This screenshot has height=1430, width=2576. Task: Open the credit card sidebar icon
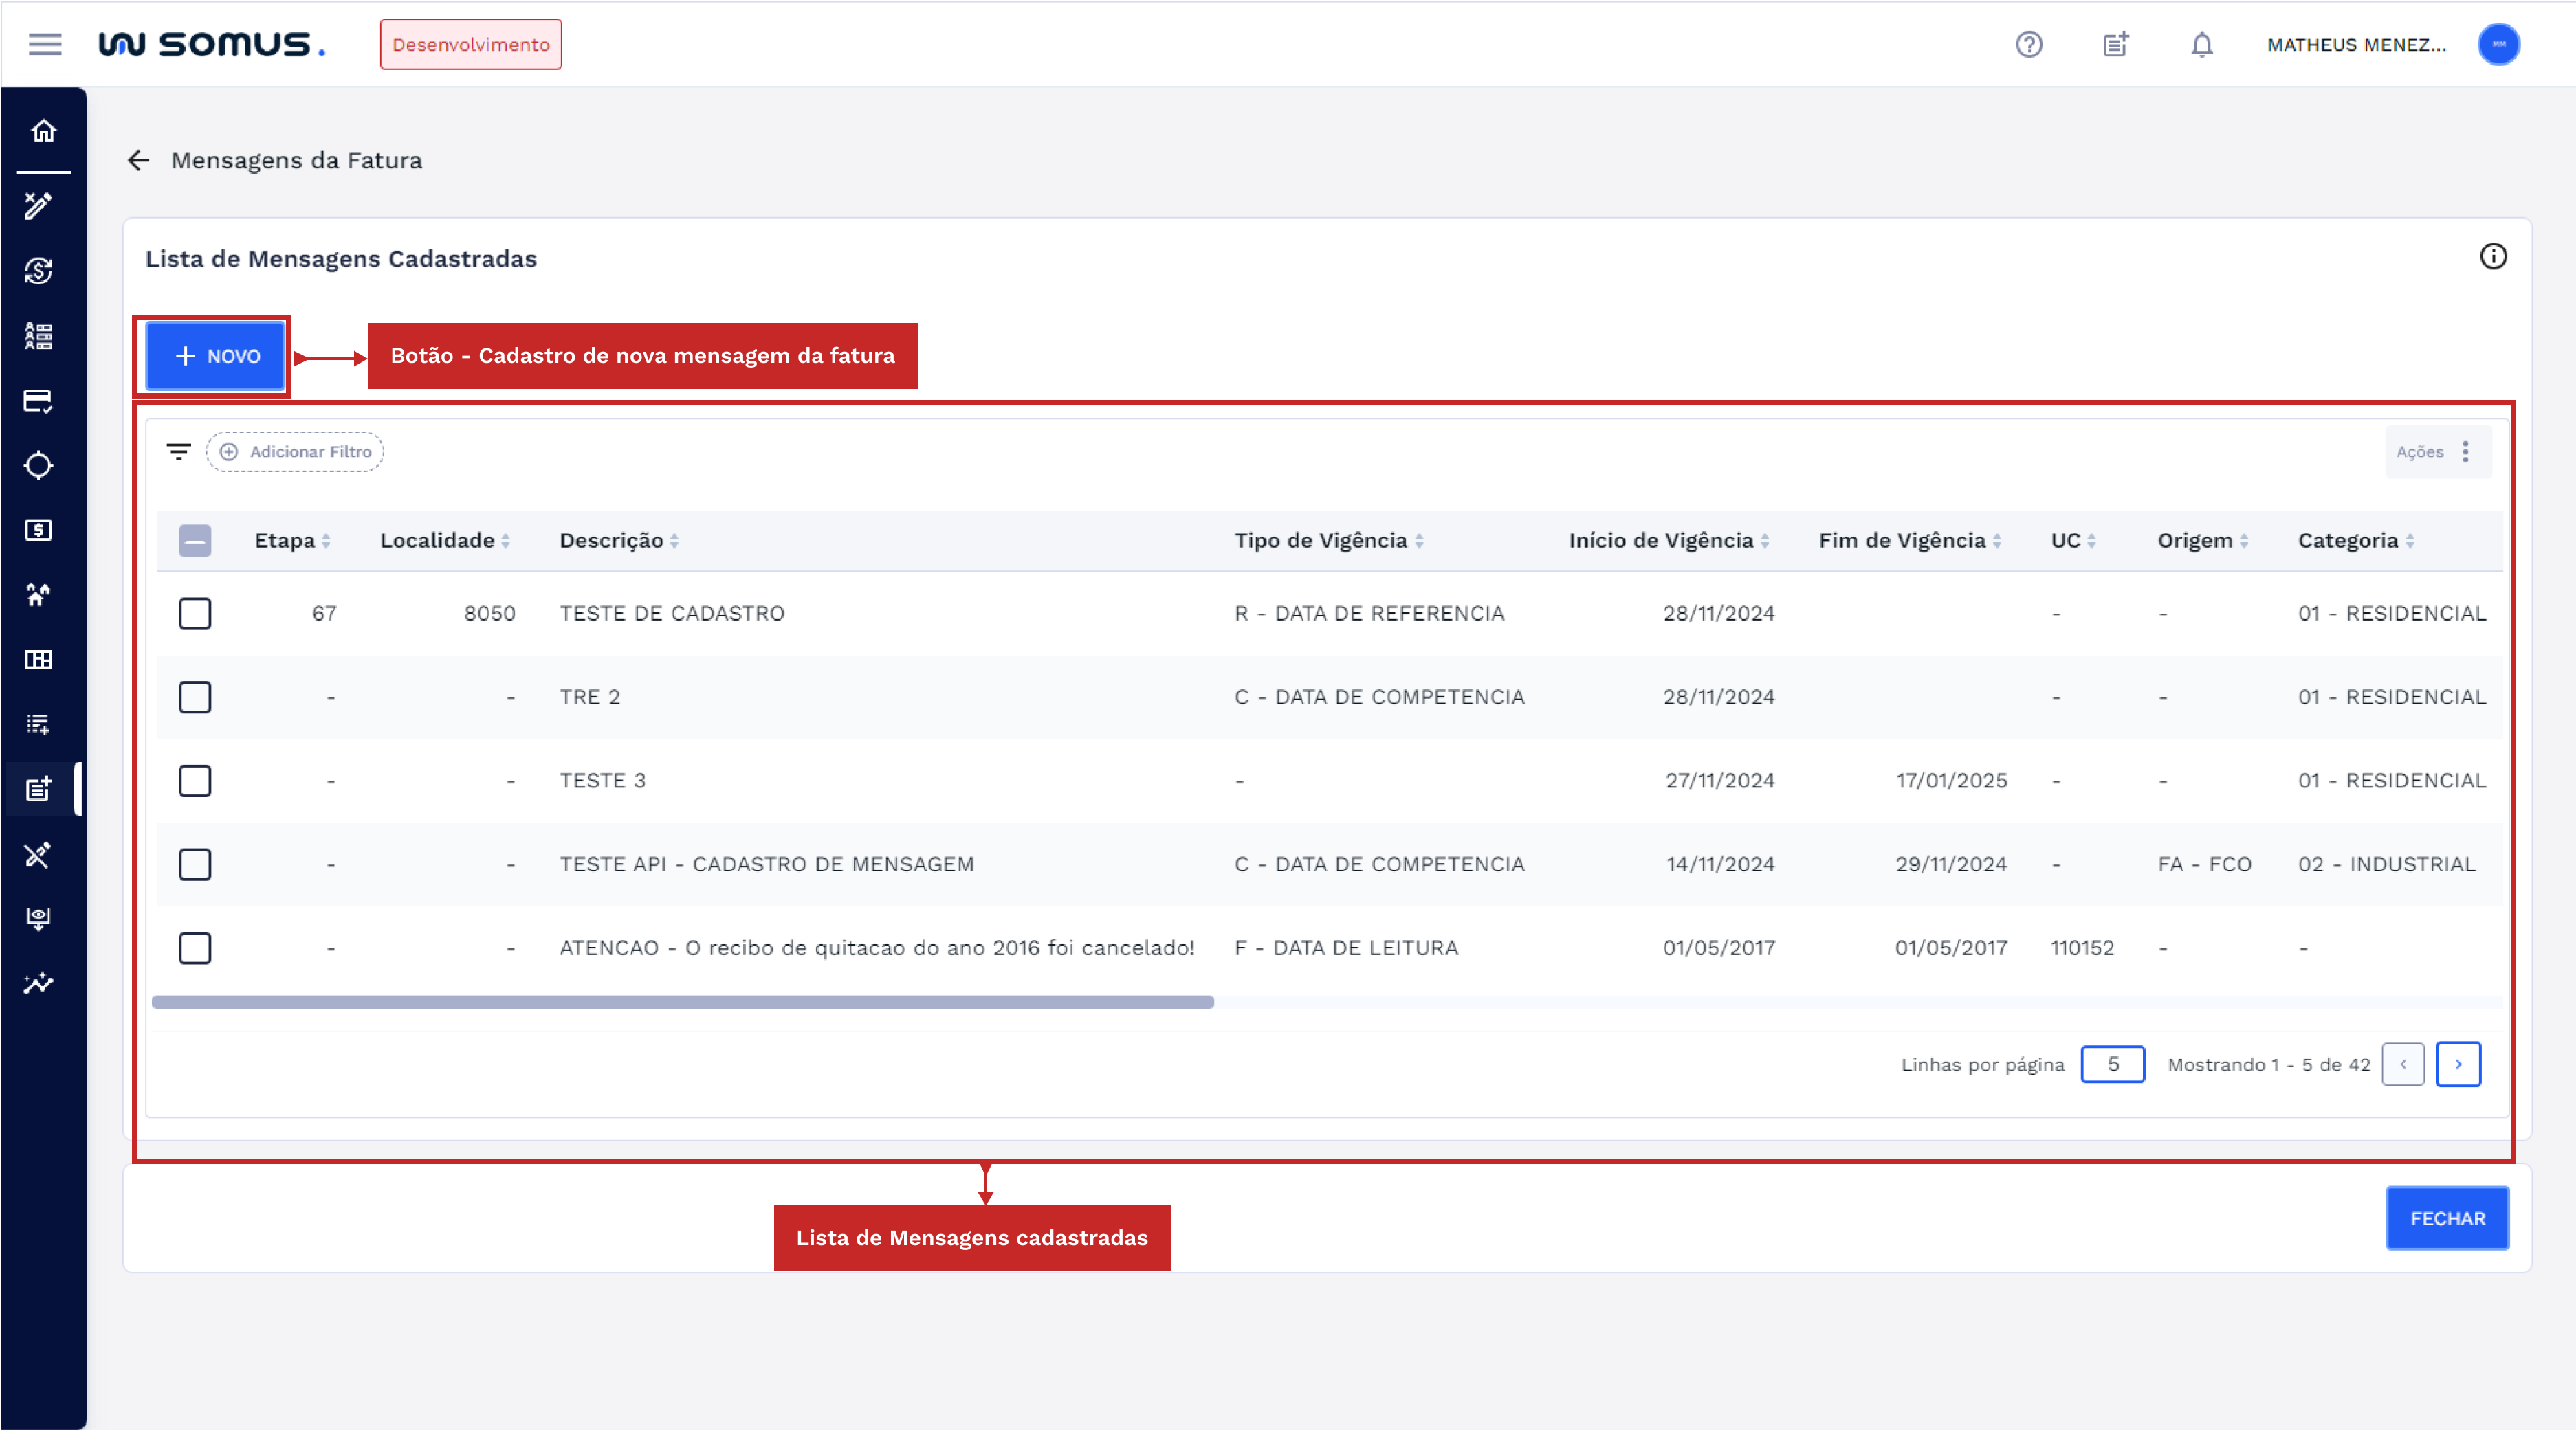coord(39,401)
